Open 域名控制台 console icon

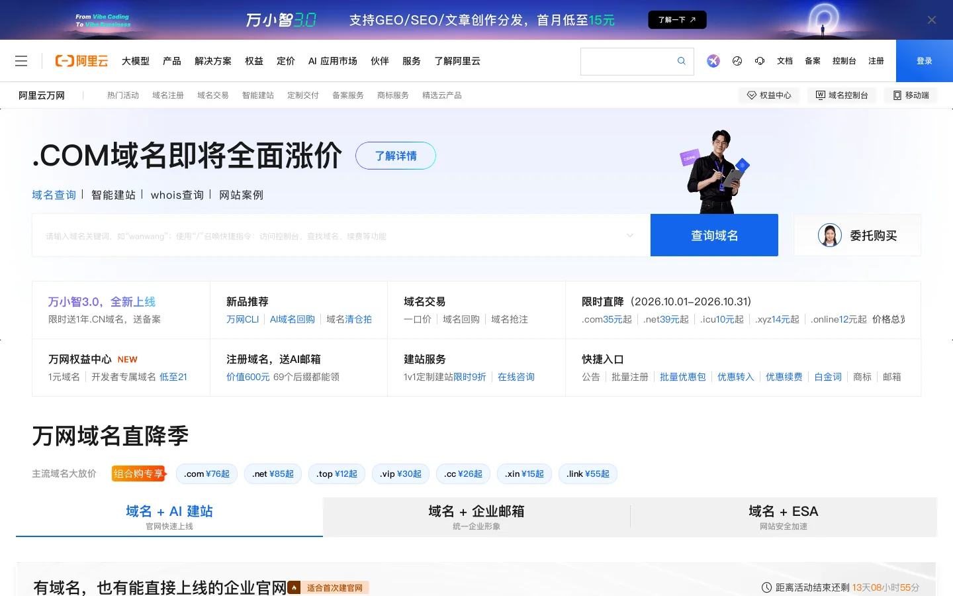point(842,95)
